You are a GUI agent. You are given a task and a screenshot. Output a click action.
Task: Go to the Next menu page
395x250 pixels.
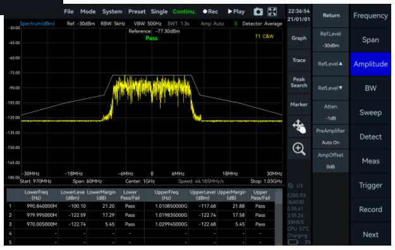click(x=370, y=234)
